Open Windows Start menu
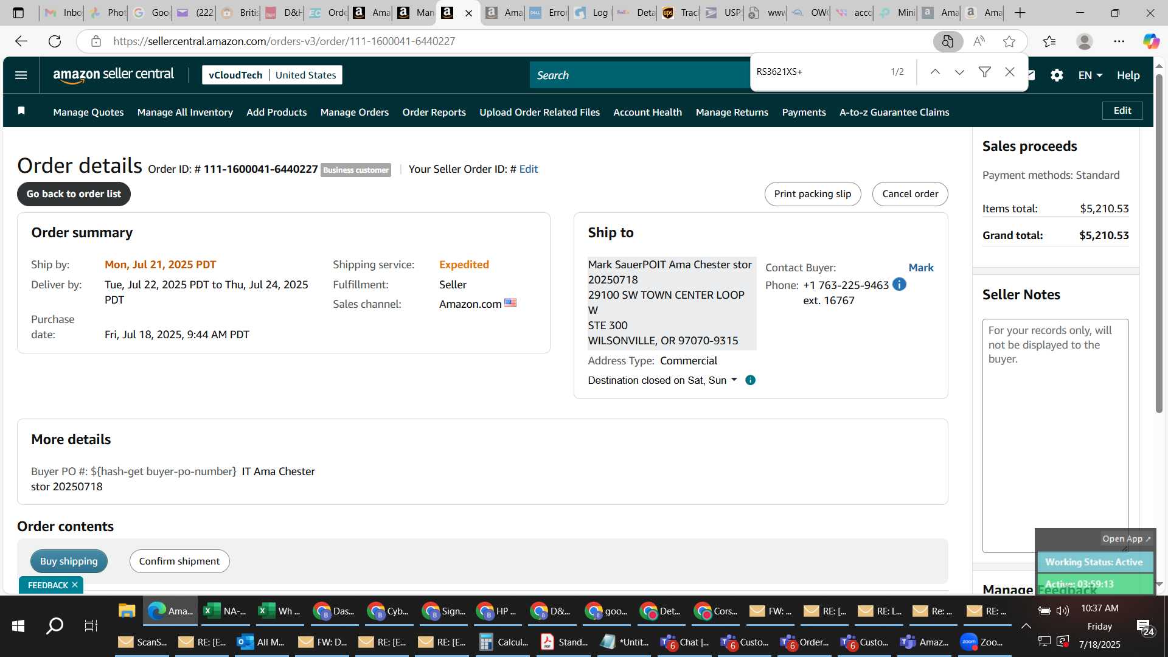Screen dimensions: 1168x657 tap(18, 625)
